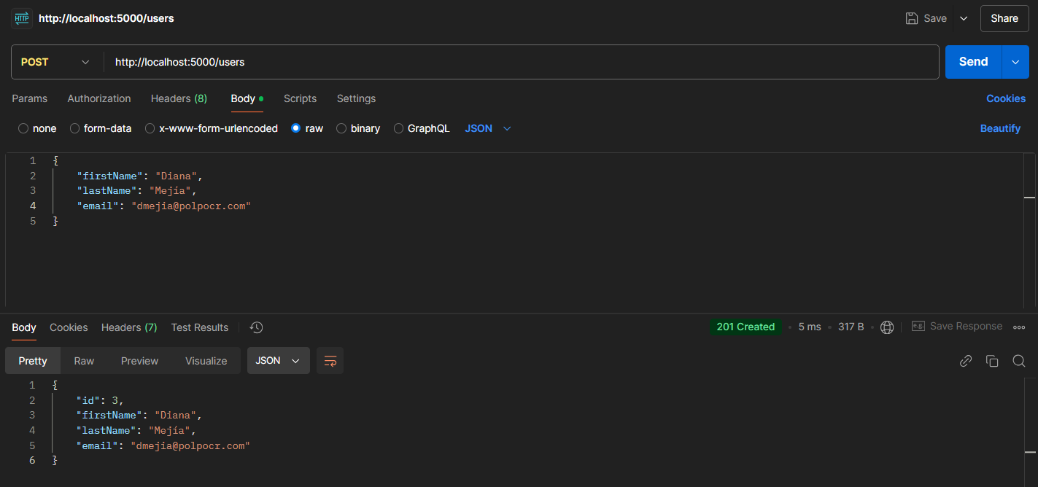Search within the response body
This screenshot has width=1038, height=487.
[x=1018, y=360]
